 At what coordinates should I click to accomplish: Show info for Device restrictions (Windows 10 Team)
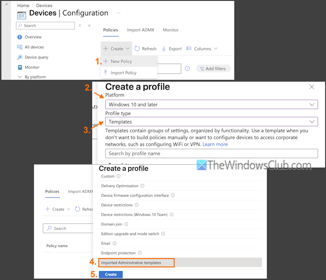(171, 214)
